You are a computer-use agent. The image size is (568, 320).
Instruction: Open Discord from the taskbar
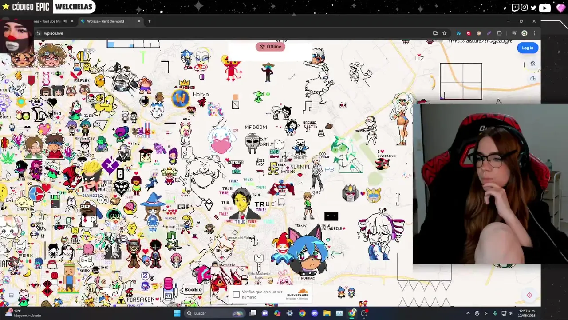click(315, 313)
